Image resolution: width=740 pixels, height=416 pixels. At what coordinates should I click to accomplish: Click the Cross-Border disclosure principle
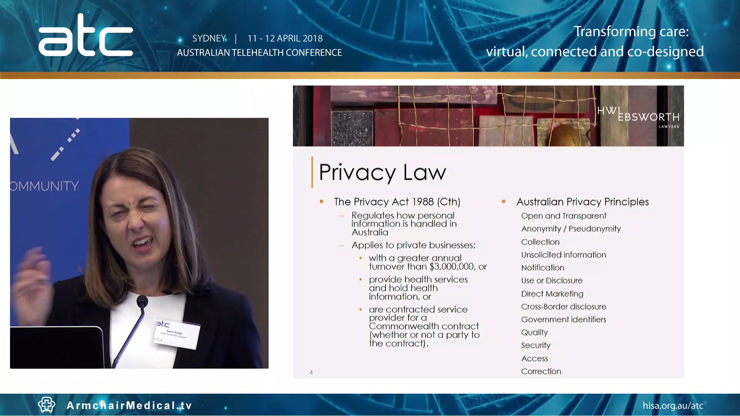pos(563,307)
